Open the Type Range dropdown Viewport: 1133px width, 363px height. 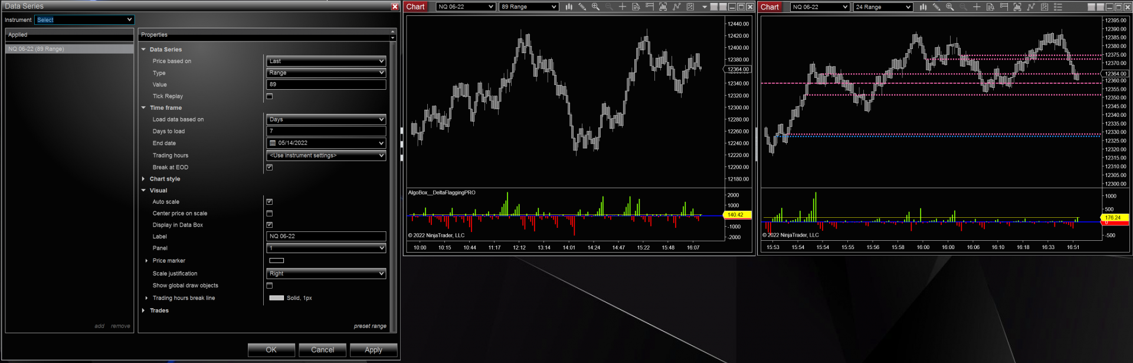point(326,73)
